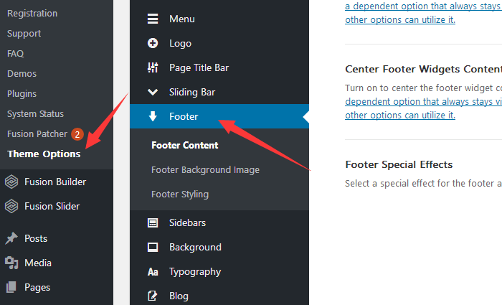The height and width of the screenshot is (305, 502).
Task: Click the Sidebars panel icon
Action: pyautogui.click(x=153, y=222)
